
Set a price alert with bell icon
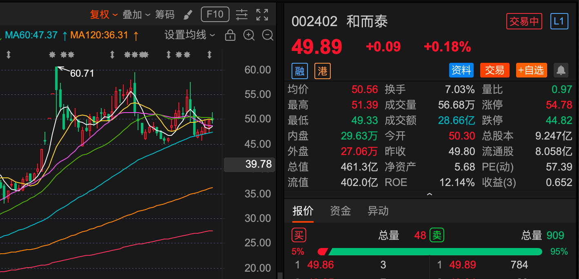561,71
